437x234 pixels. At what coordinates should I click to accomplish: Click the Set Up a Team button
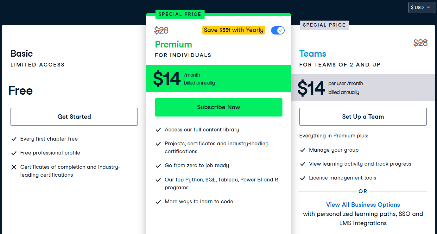point(363,117)
